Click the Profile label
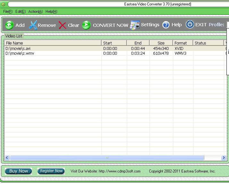Viewport: 229px width, 184px height. coord(217,25)
